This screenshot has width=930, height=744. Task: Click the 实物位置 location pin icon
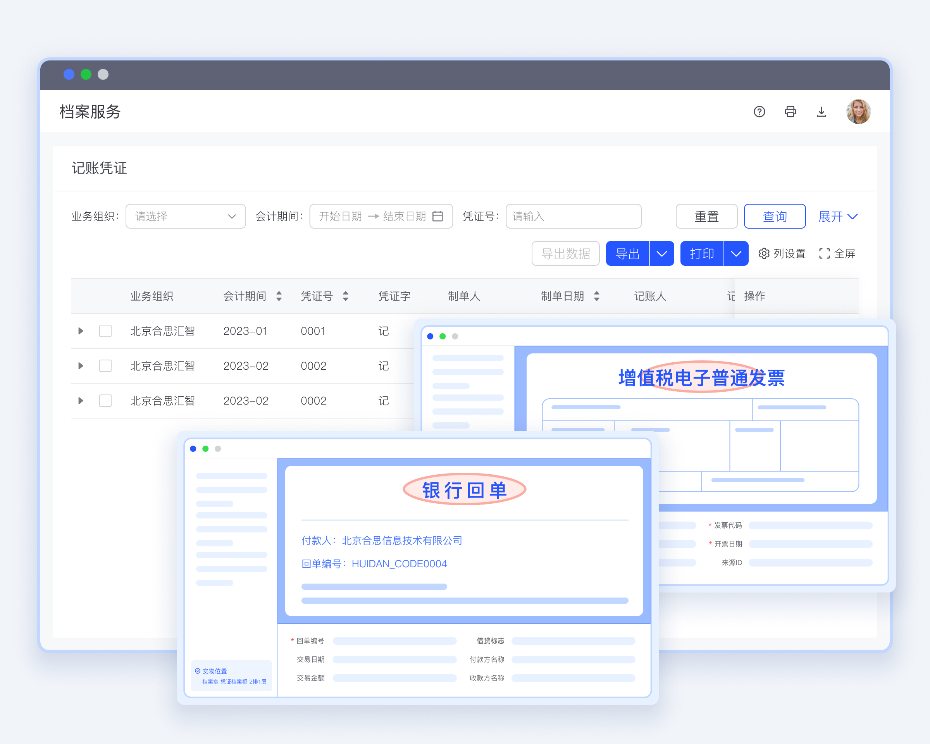point(198,671)
